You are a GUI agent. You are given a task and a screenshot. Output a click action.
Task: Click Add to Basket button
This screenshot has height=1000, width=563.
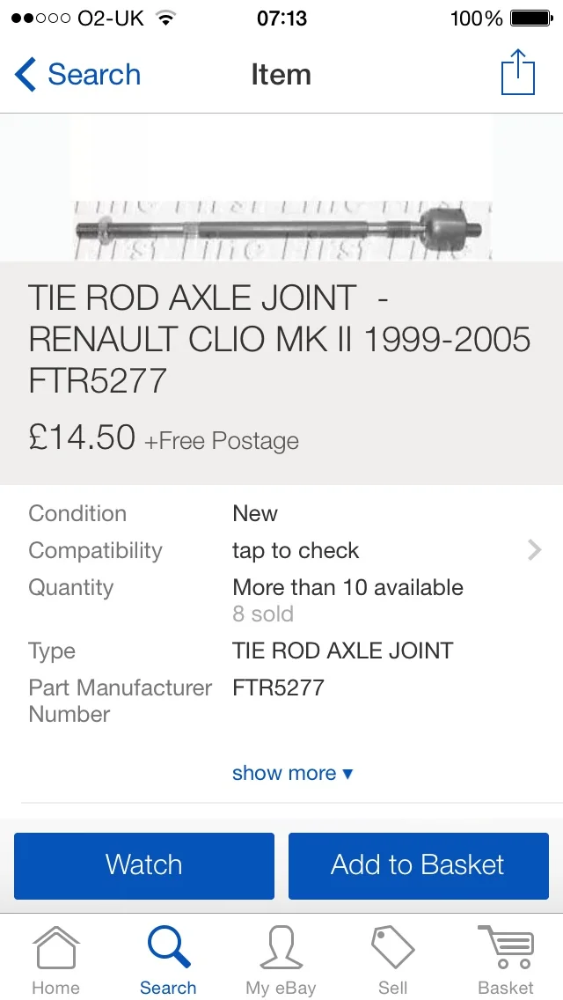pos(418,865)
